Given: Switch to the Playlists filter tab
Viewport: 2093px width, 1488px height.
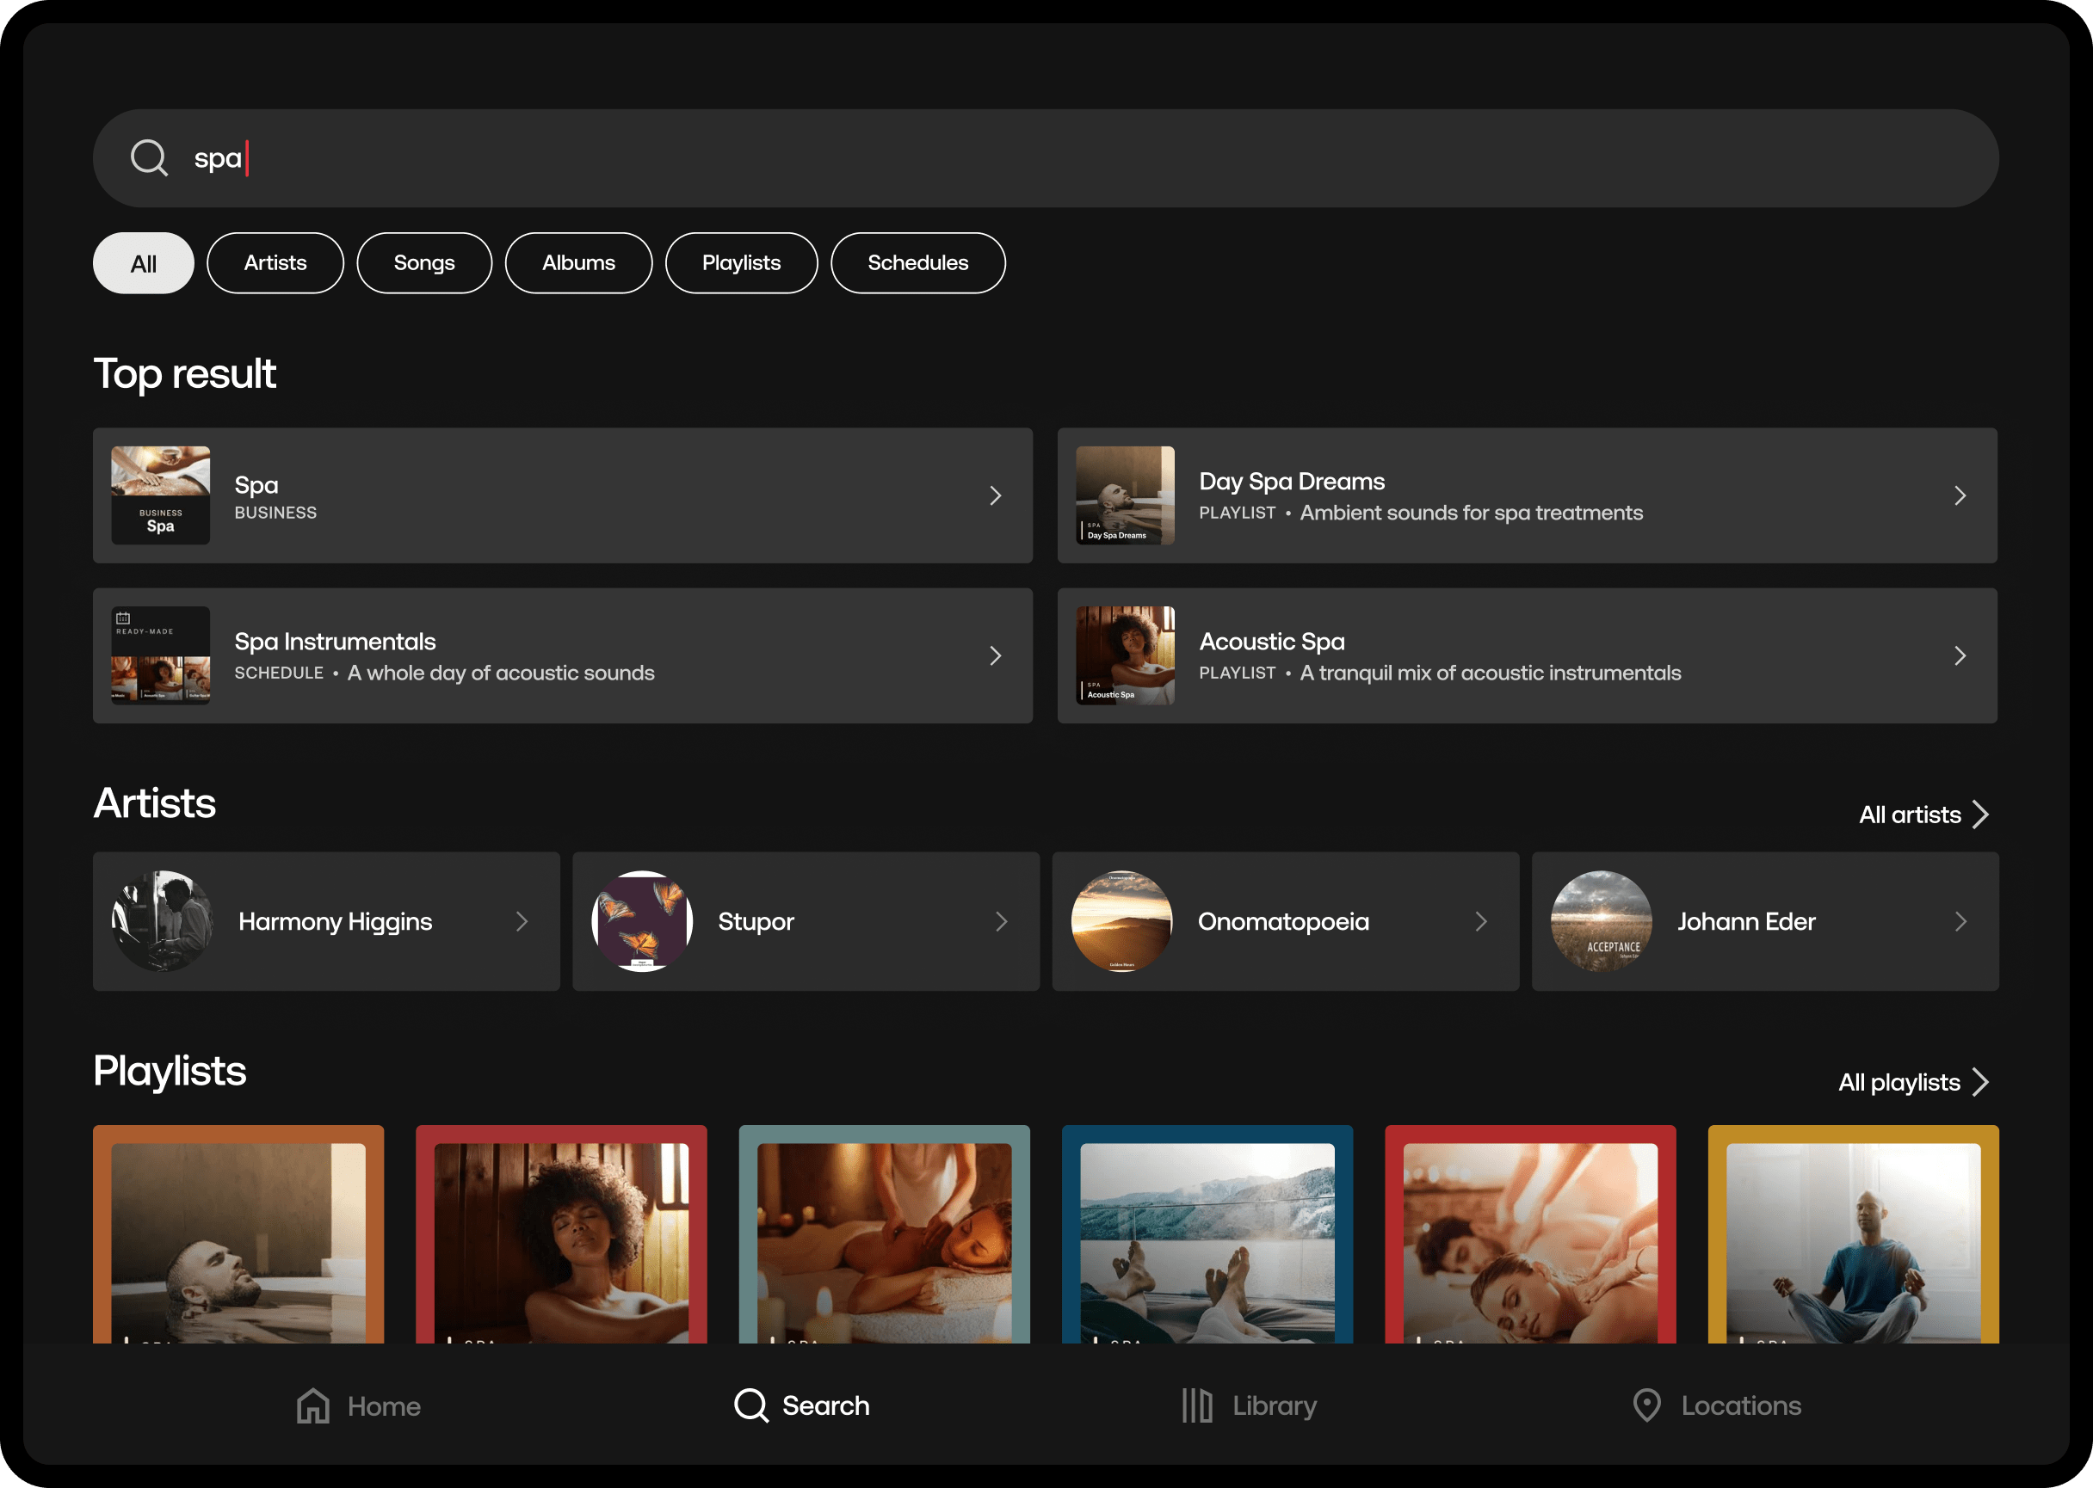Looking at the screenshot, I should (741, 264).
